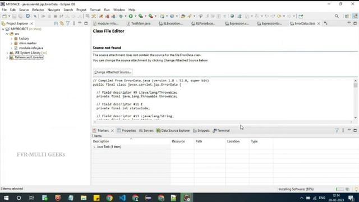Click the editor vertical scrollbar thumb

355,85
